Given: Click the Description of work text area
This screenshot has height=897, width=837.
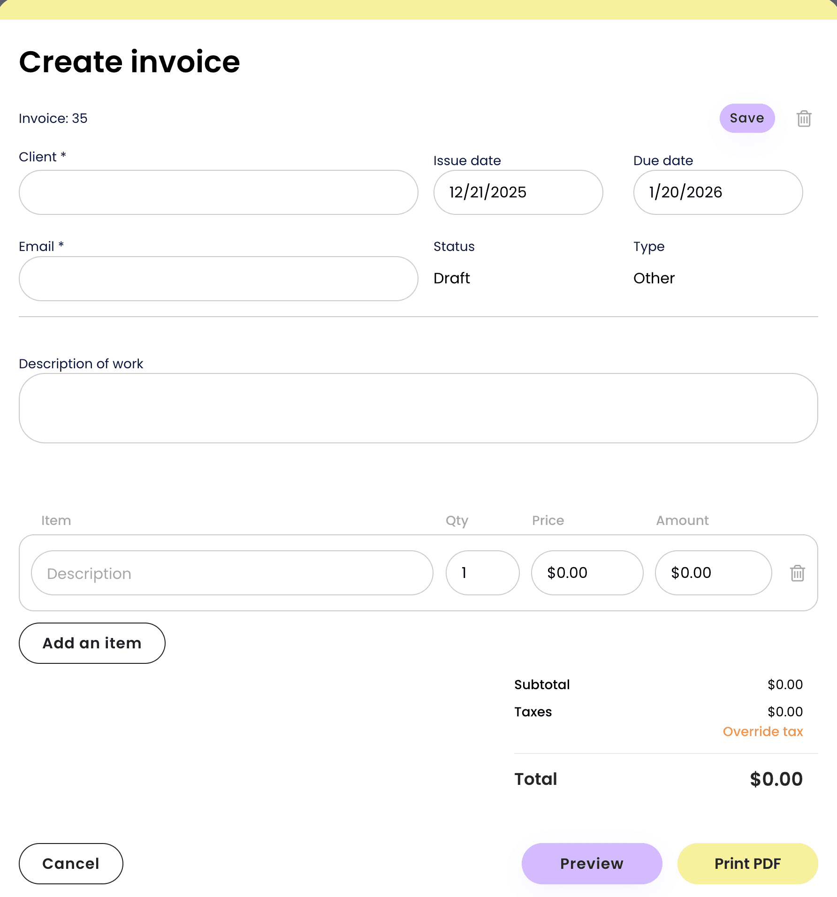Looking at the screenshot, I should pos(418,408).
